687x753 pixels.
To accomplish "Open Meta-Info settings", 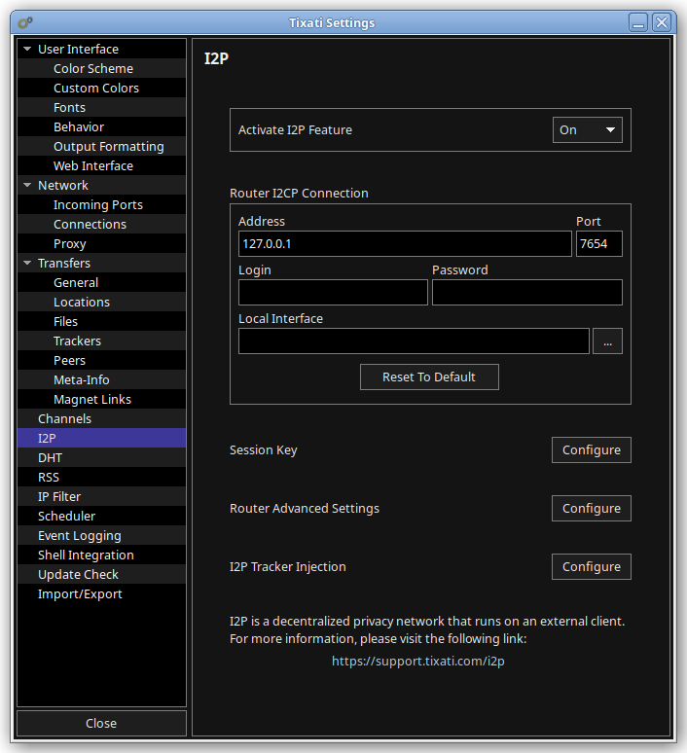I will tap(101, 379).
